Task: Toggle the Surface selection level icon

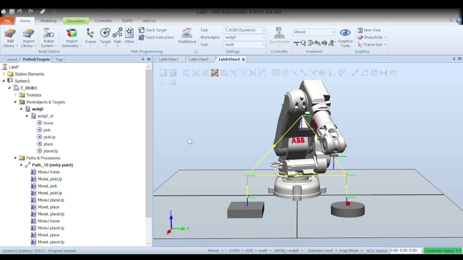Action: pos(195,73)
